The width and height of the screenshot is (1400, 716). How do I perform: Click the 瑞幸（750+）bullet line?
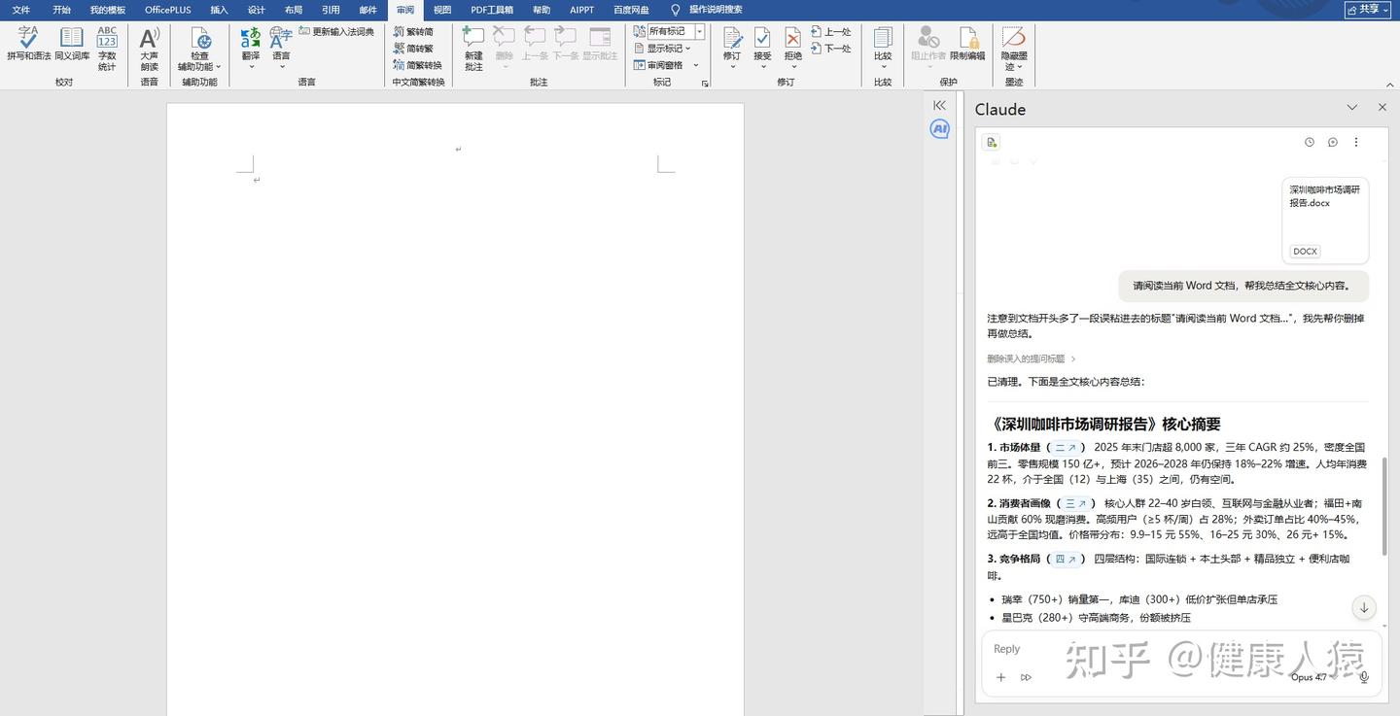(1139, 599)
